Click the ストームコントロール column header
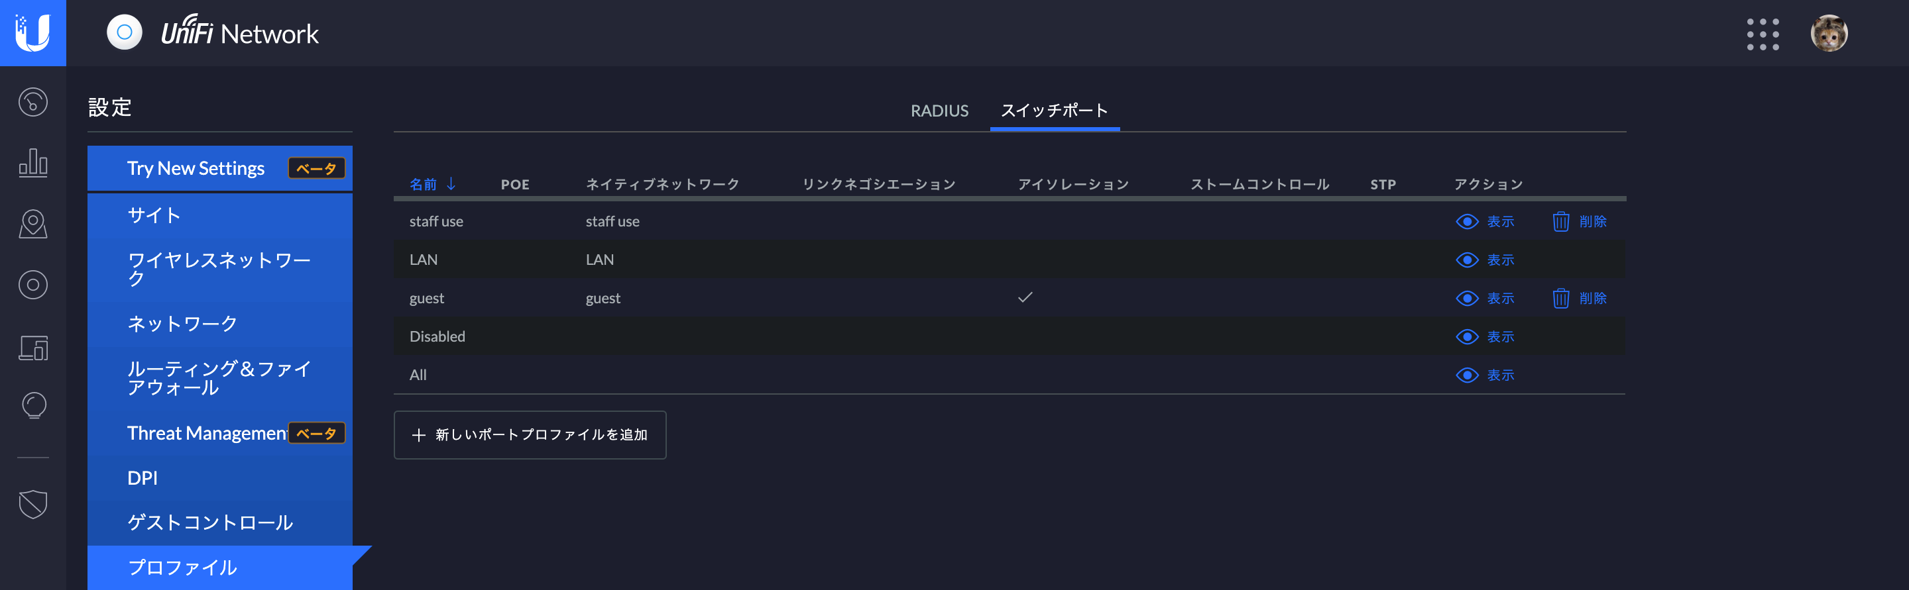The width and height of the screenshot is (1909, 590). [1260, 184]
